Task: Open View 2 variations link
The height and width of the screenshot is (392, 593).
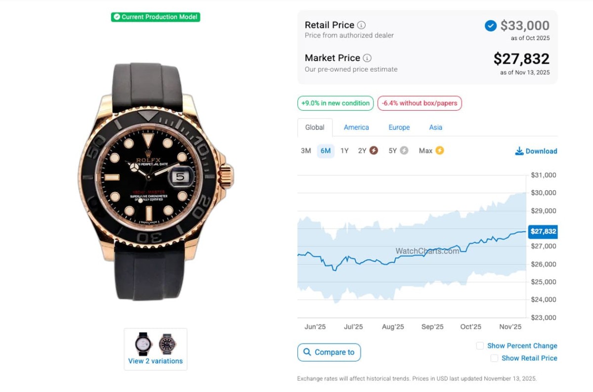Action: pos(155,361)
